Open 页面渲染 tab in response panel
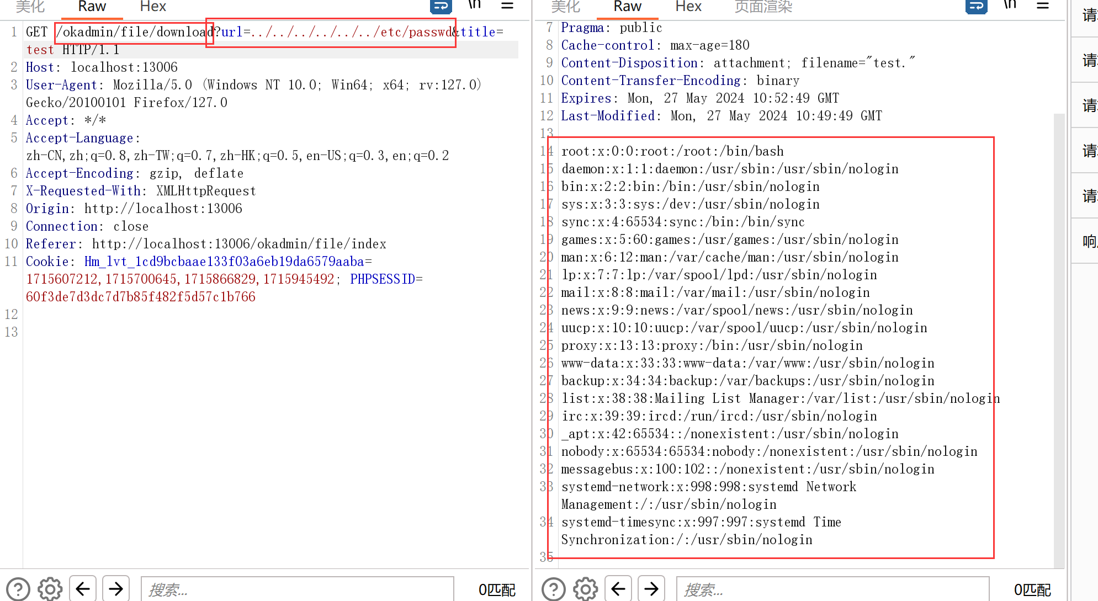1098x601 pixels. coord(763,7)
